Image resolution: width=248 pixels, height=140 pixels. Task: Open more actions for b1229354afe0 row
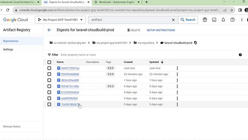(177, 92)
